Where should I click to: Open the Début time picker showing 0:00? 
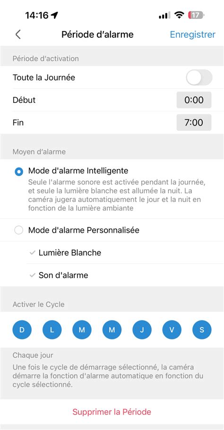click(x=194, y=100)
